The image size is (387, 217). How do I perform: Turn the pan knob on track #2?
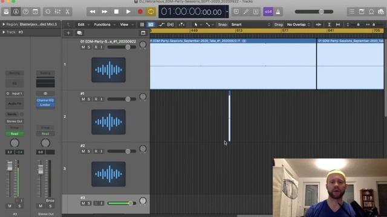143,149
